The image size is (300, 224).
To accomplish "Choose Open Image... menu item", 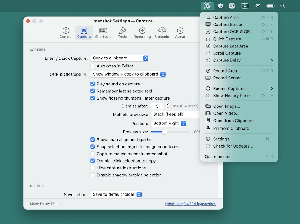I will (239, 106).
